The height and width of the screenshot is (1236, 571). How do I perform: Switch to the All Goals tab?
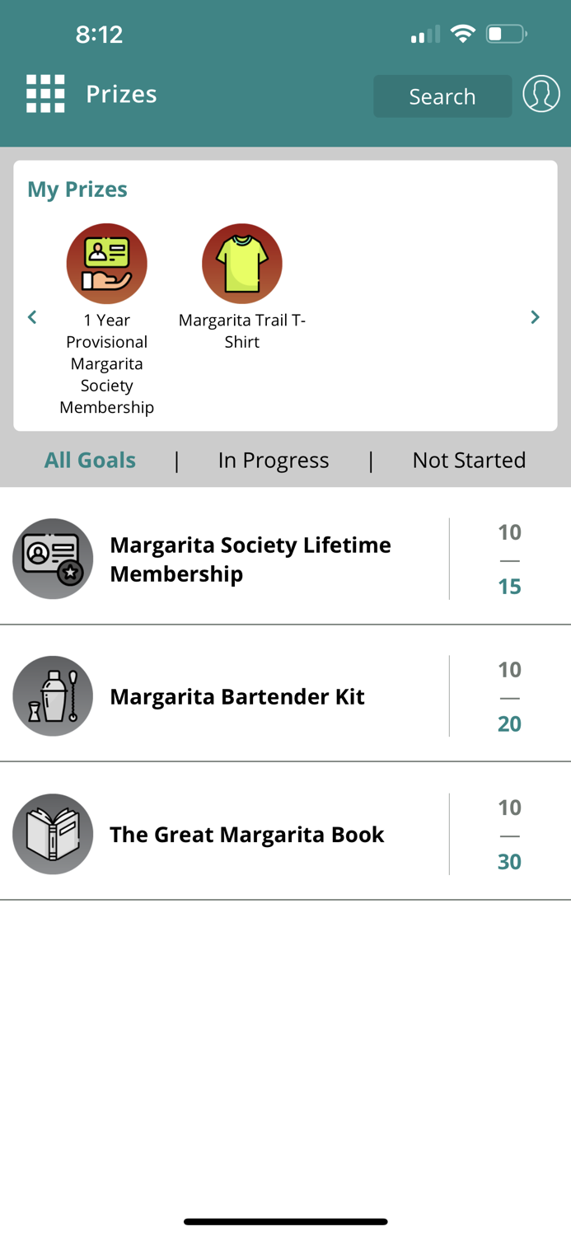(x=90, y=460)
